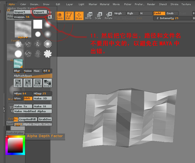Toggle Quick 3D edit mode icon
The height and width of the screenshot is (163, 195).
[59, 16]
